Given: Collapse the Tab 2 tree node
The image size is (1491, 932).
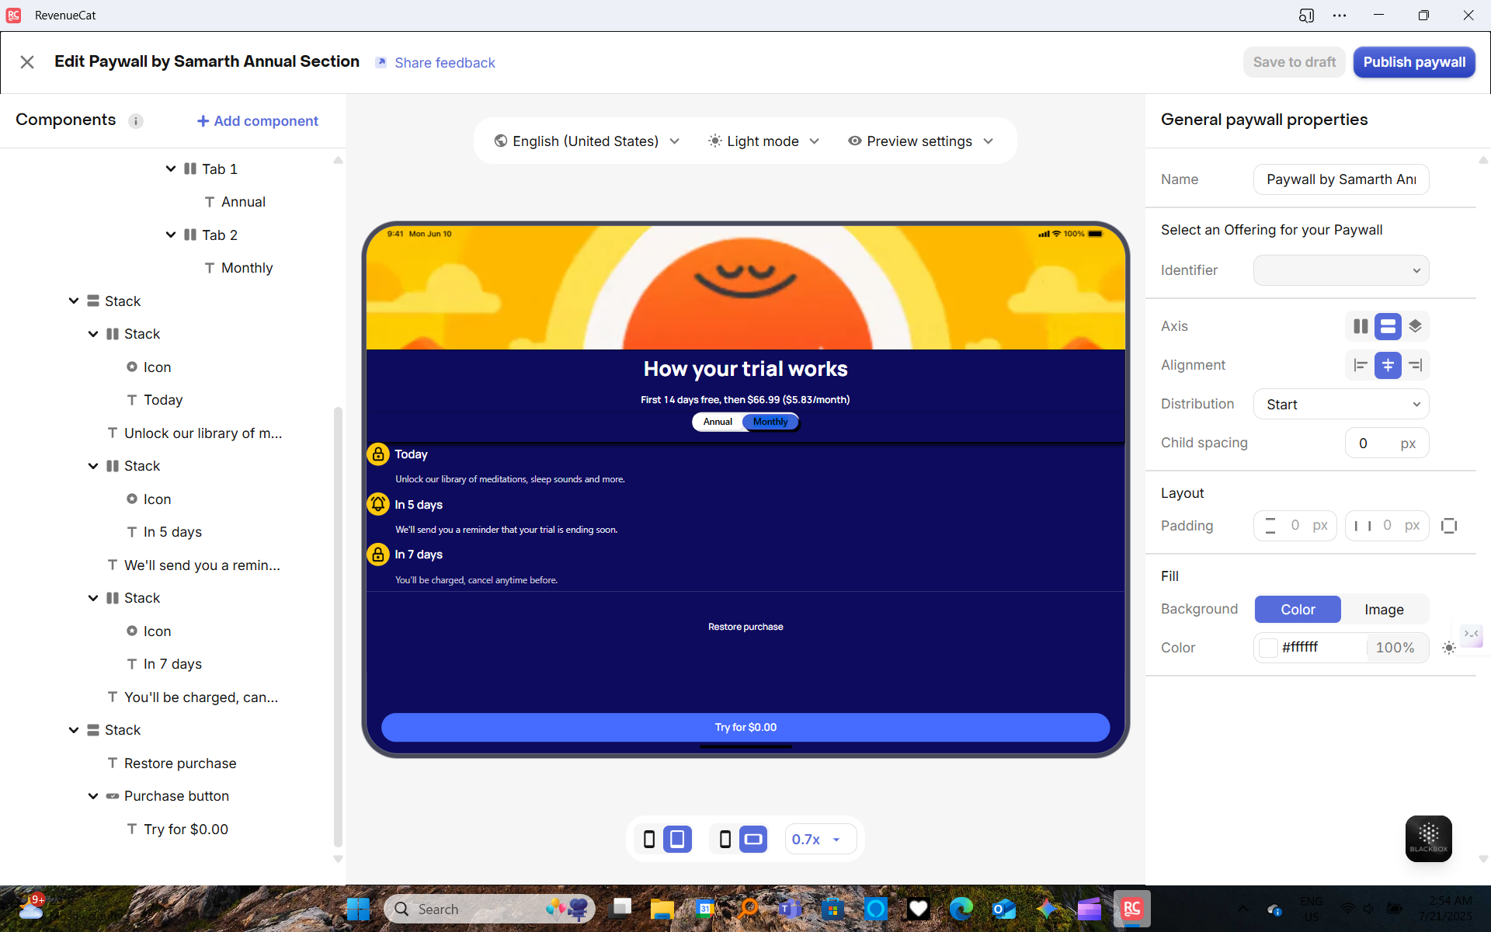Looking at the screenshot, I should tap(171, 235).
